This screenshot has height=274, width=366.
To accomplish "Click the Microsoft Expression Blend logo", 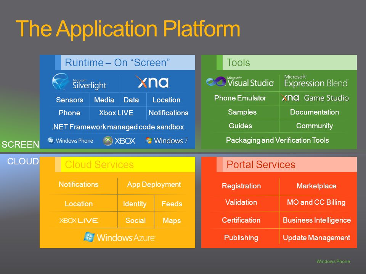I will pyautogui.click(x=316, y=81).
